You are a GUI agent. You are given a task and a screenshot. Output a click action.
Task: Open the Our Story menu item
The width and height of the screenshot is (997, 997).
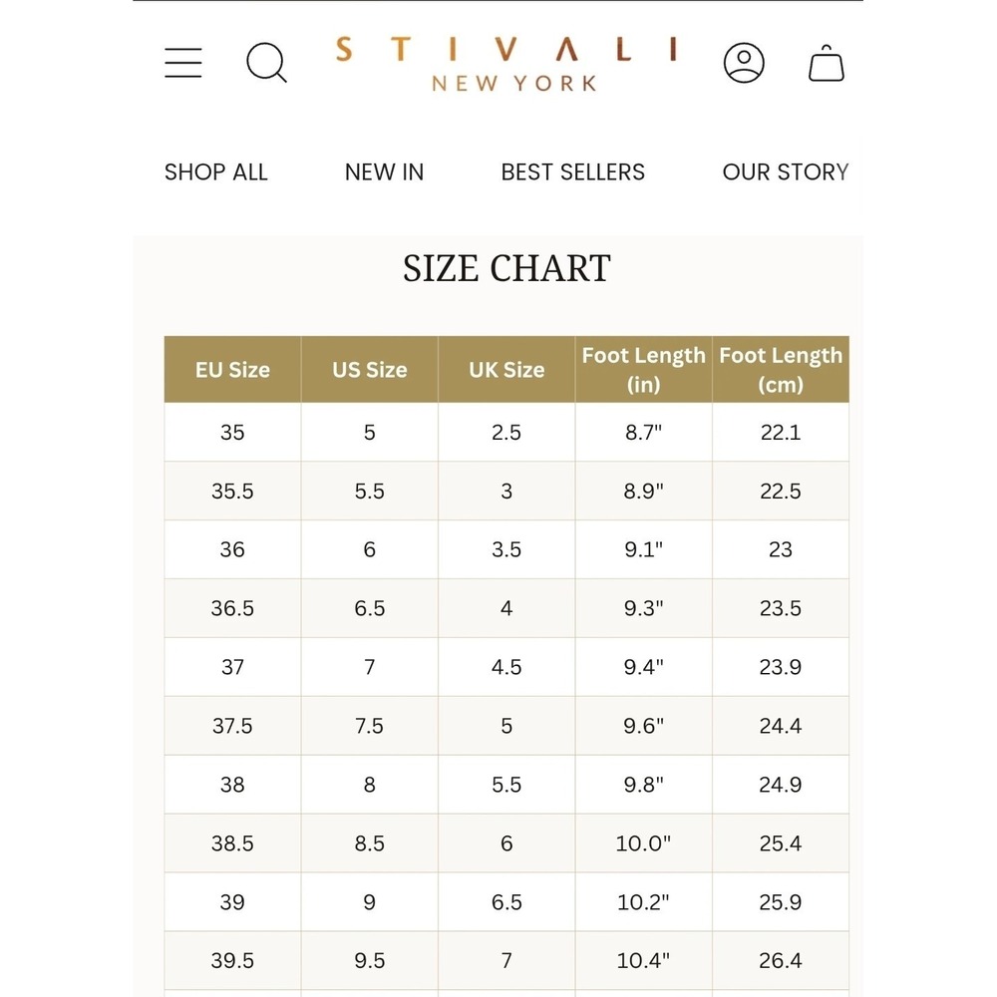pyautogui.click(x=786, y=171)
